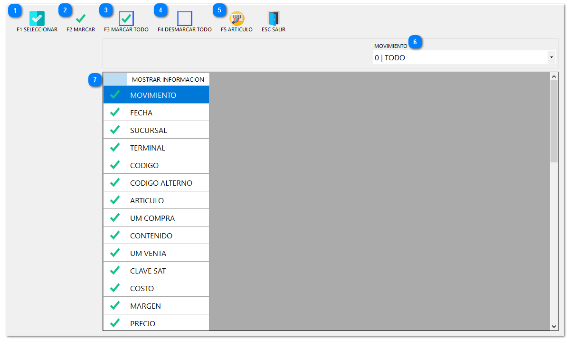Toggle the SUCURSAL checkmark
The height and width of the screenshot is (340, 568).
click(x=115, y=130)
